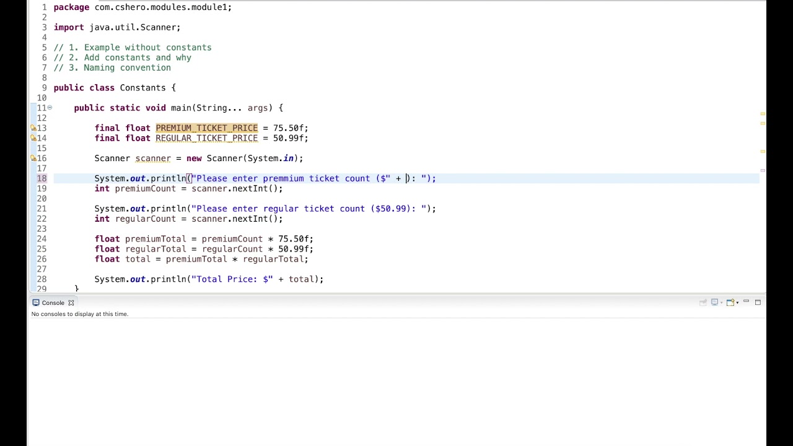The width and height of the screenshot is (793, 446).
Task: Click the underlined scanner variable on line 16
Action: click(153, 159)
